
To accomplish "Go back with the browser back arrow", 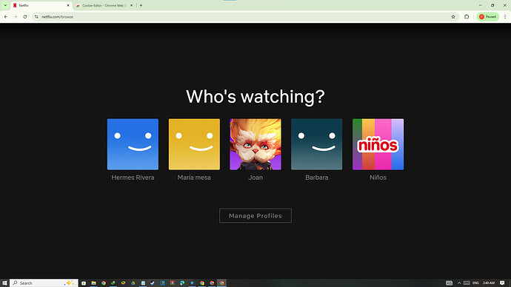I will pyautogui.click(x=6, y=16).
